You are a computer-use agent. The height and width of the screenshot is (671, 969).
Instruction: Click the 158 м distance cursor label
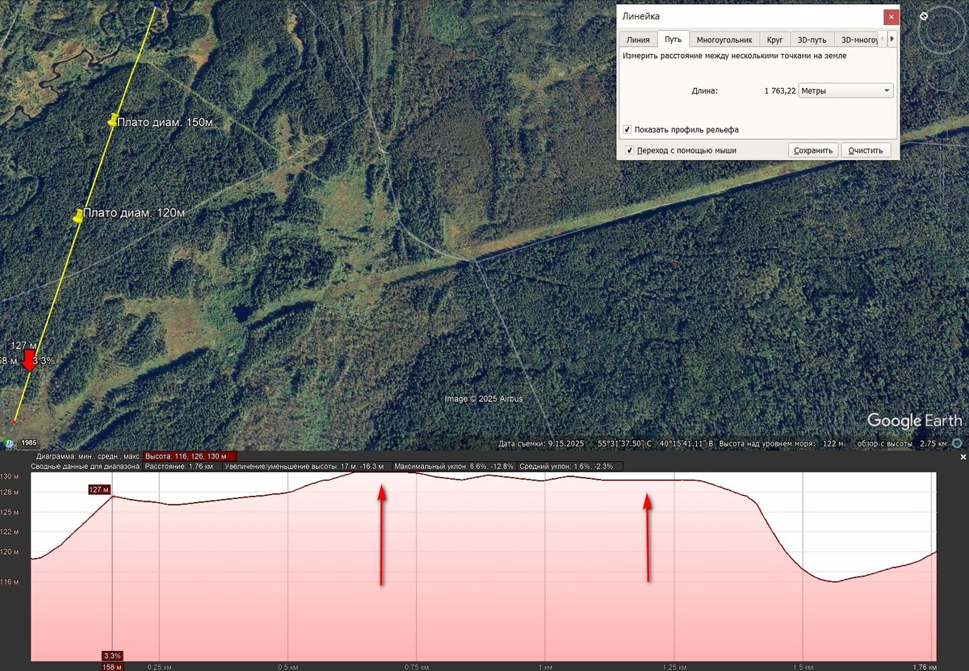click(x=112, y=667)
